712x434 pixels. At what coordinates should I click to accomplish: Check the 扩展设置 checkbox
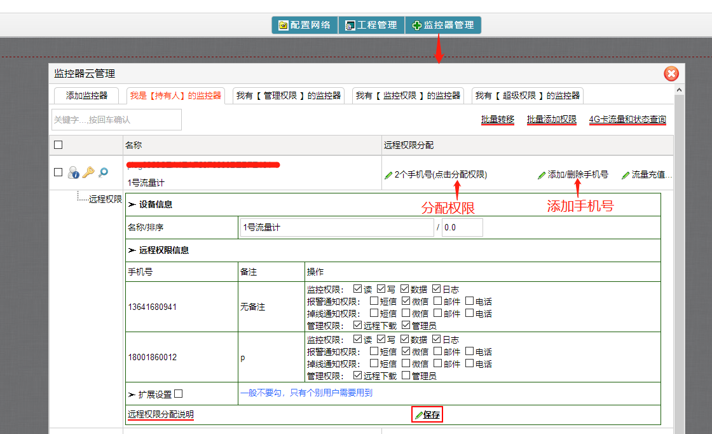178,393
